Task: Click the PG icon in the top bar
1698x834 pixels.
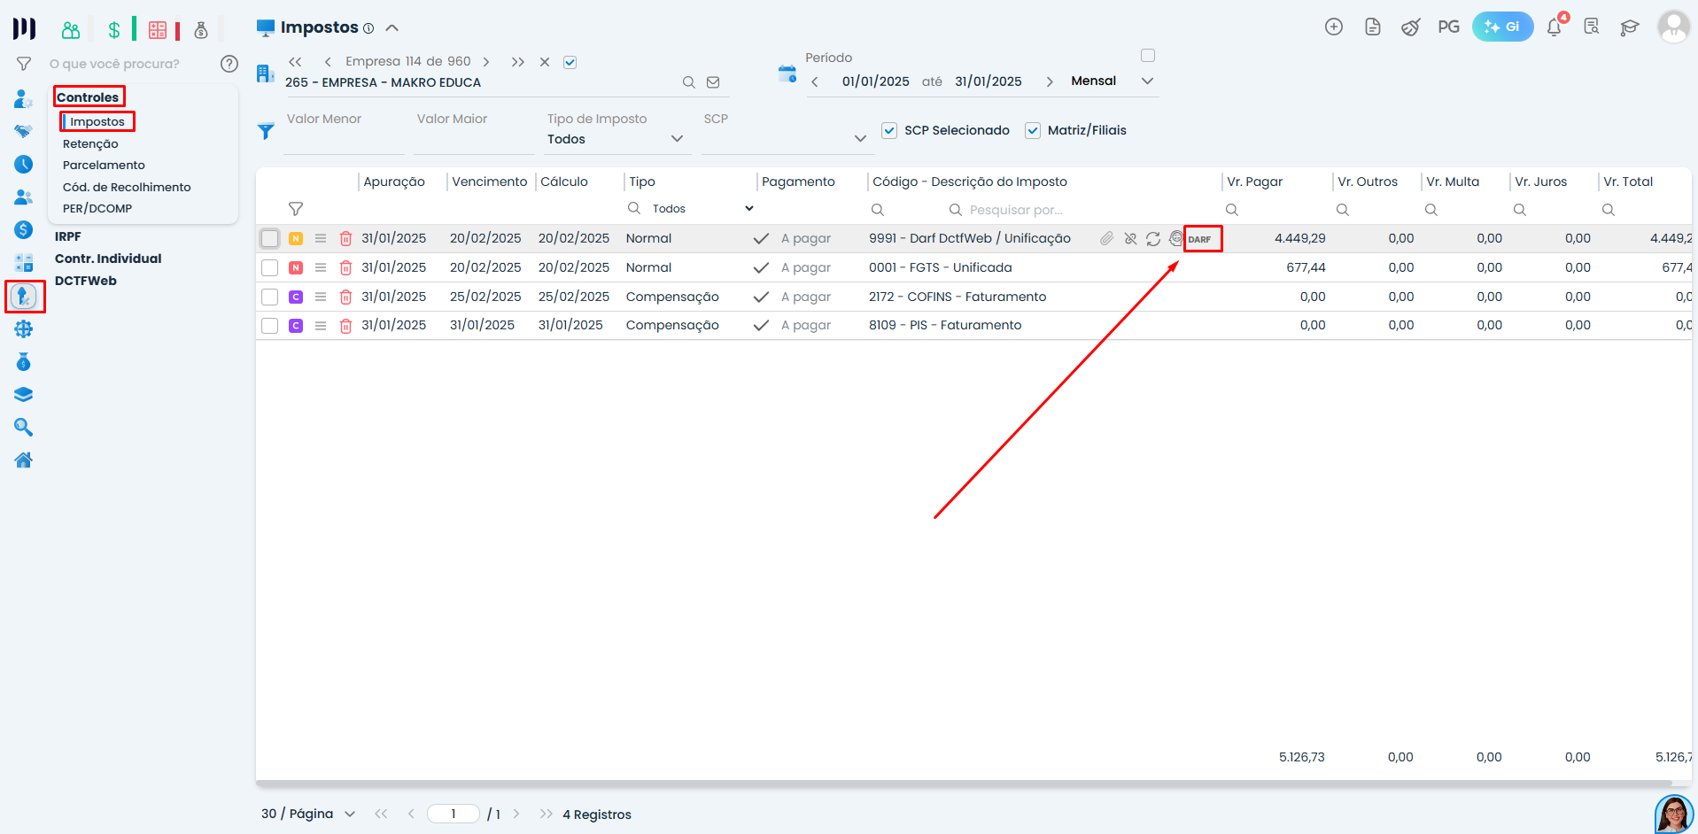Action: click(x=1448, y=27)
